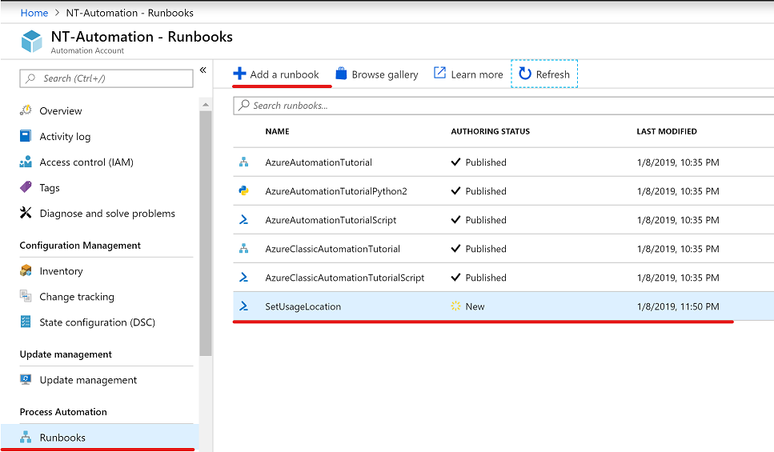Image resolution: width=774 pixels, height=452 pixels.
Task: Click the plus icon for Add a runbook
Action: (x=239, y=74)
